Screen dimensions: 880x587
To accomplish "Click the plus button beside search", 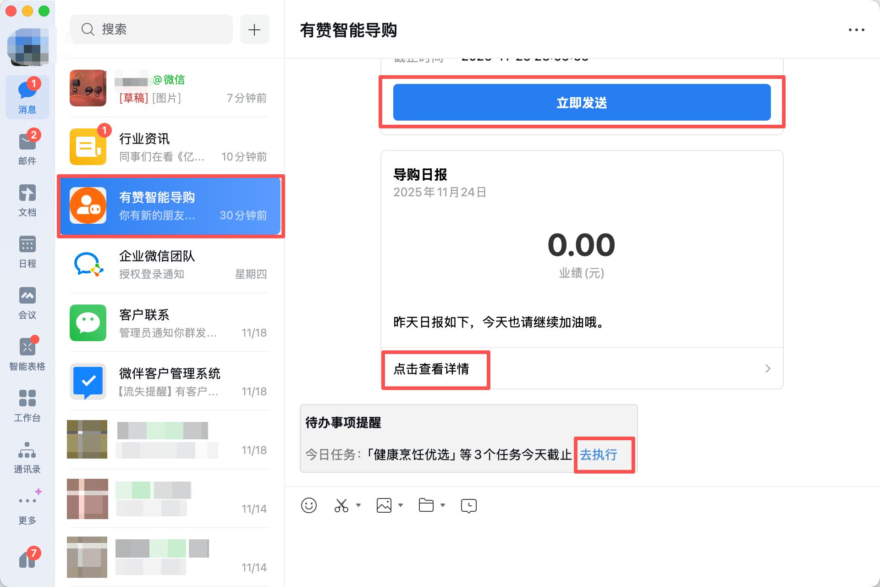I will [254, 29].
